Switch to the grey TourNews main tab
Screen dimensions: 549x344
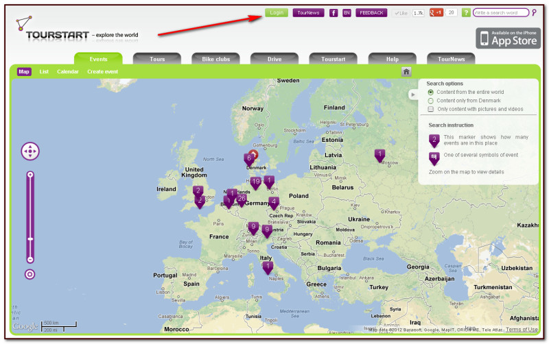pyautogui.click(x=451, y=59)
